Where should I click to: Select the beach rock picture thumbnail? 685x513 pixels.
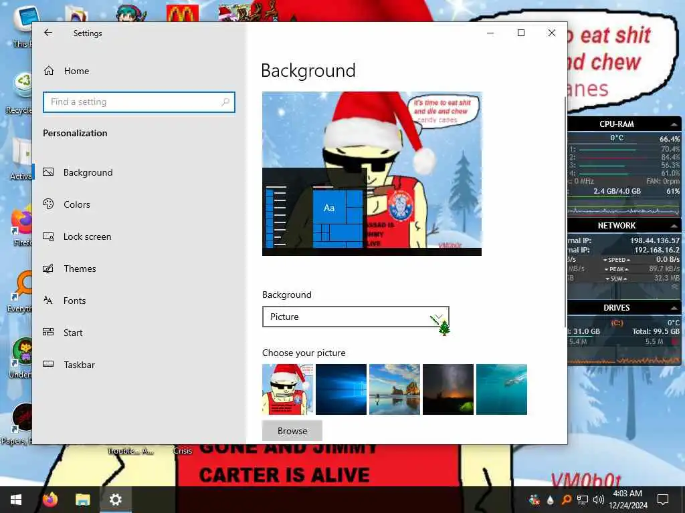pyautogui.click(x=395, y=389)
